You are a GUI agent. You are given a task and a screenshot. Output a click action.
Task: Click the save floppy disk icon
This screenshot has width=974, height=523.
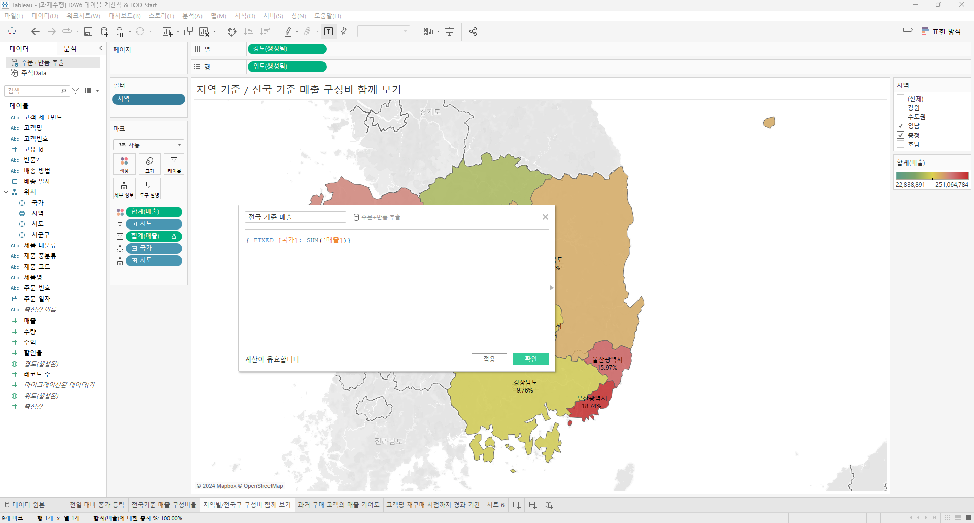coord(88,31)
